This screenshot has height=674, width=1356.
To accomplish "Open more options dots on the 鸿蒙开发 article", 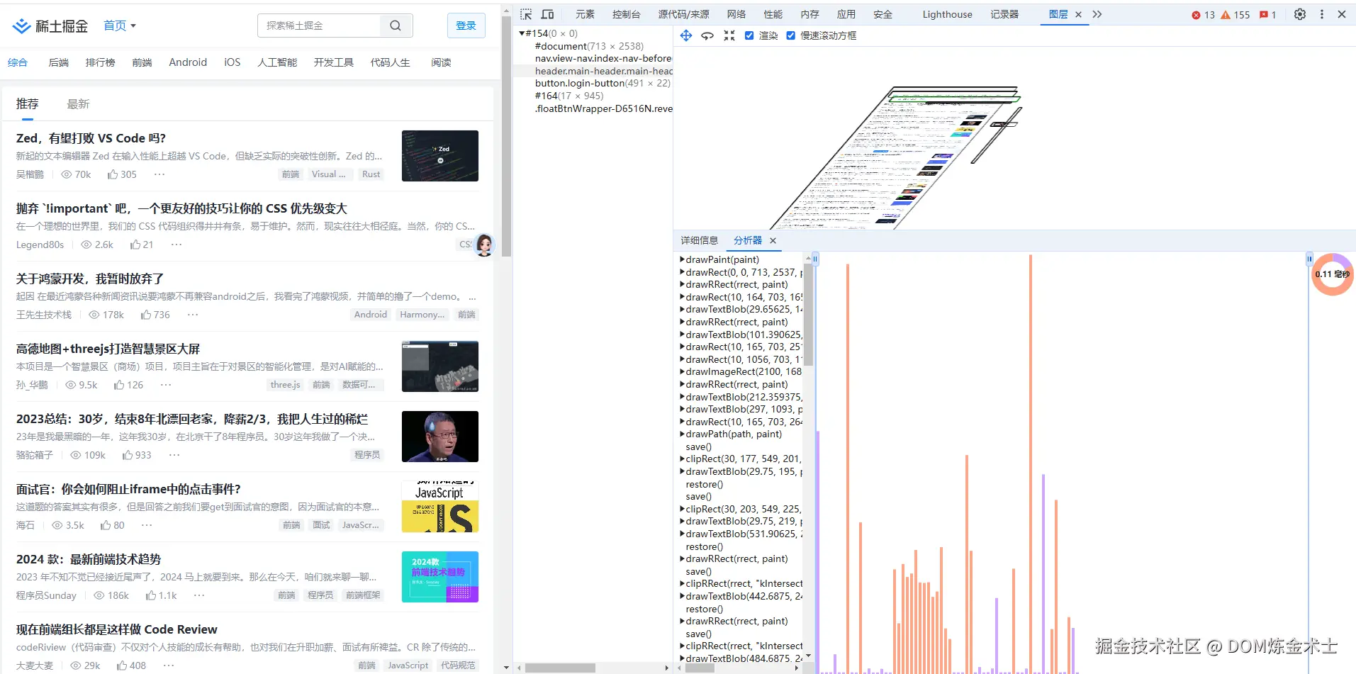I will 193,315.
